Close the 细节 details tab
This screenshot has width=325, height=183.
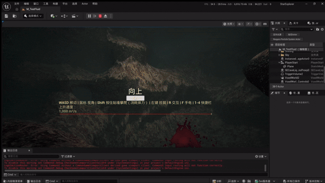284,93
